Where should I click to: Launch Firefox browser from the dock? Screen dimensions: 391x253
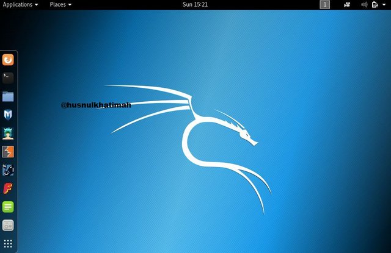[x=8, y=60]
